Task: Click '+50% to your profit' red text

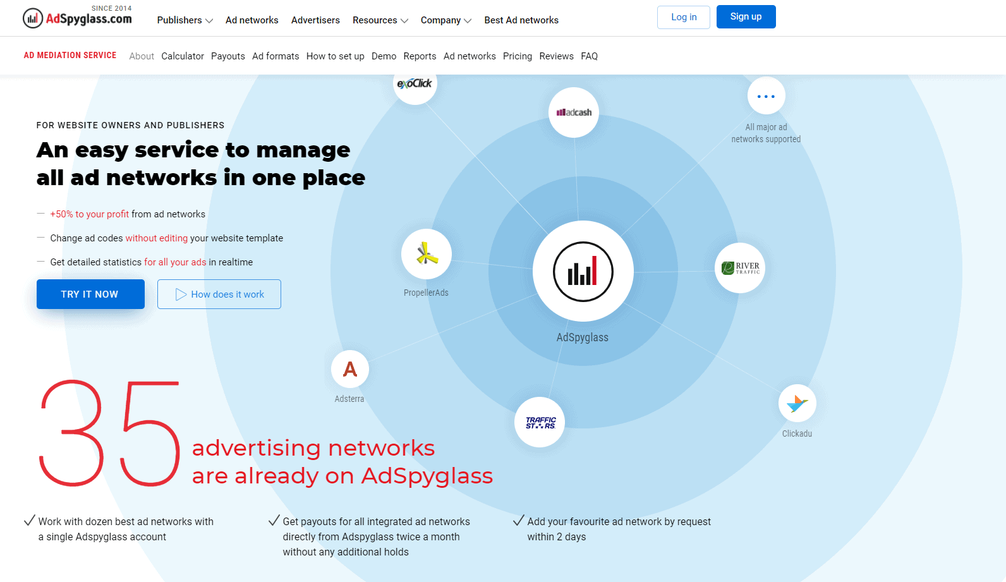Action: pyautogui.click(x=90, y=214)
